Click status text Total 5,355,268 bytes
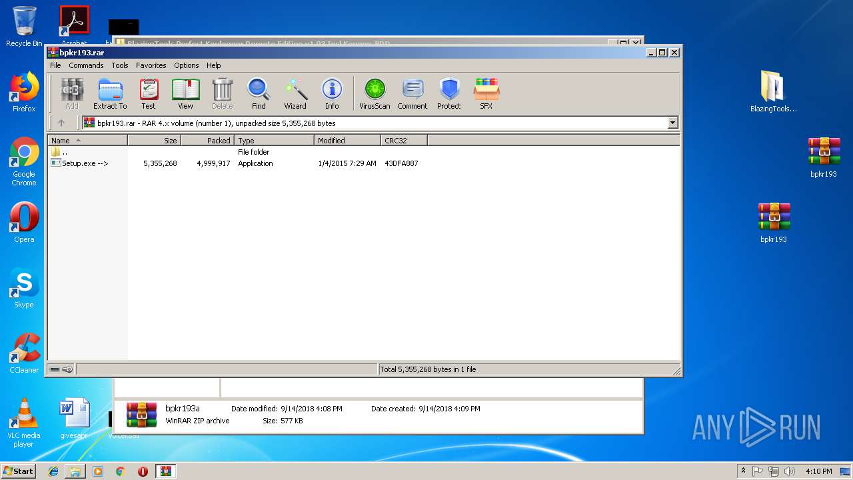 pyautogui.click(x=428, y=369)
